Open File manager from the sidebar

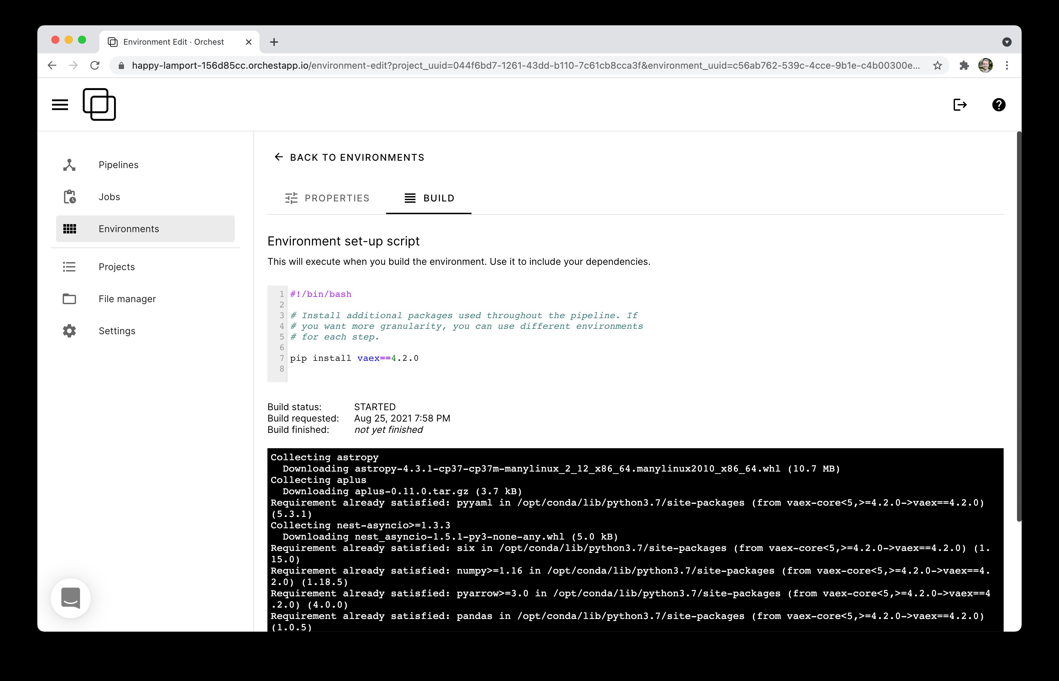pos(145,299)
